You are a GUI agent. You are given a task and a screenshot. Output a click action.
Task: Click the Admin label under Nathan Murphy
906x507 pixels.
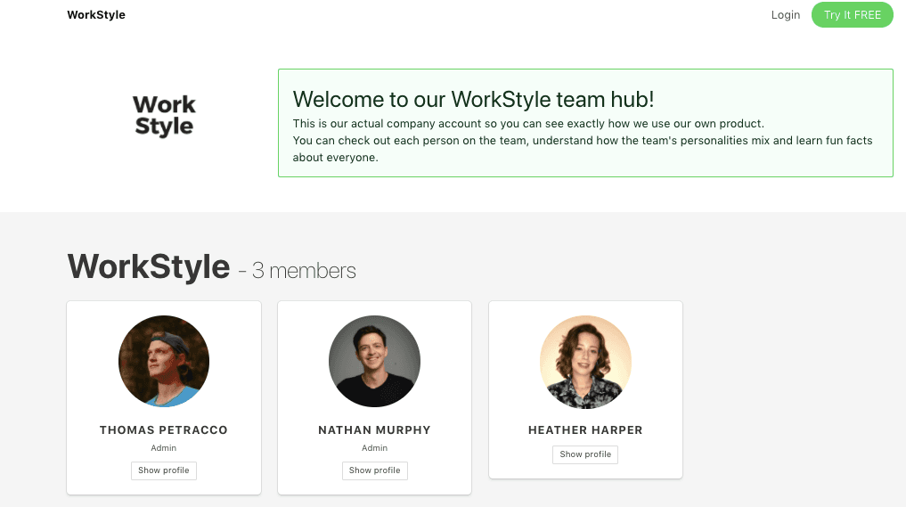point(374,448)
